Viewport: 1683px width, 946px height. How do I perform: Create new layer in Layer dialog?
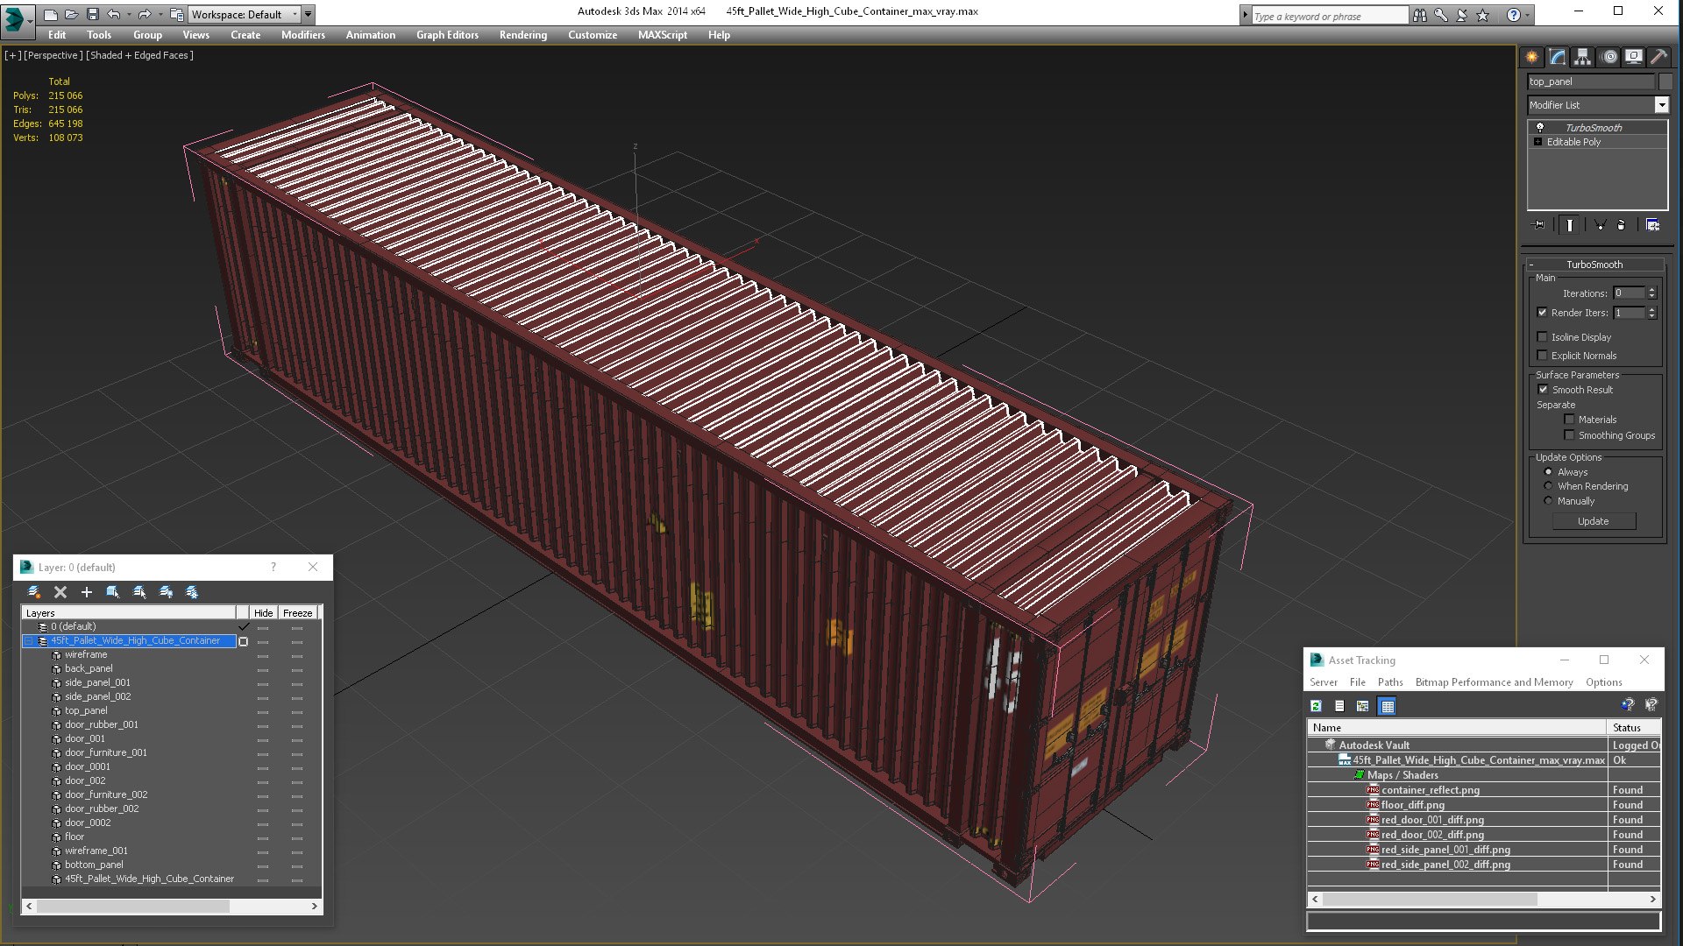(34, 592)
